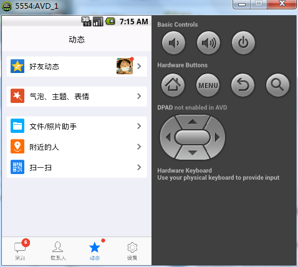Click the 3G network status icon
The width and height of the screenshot is (298, 267).
pyautogui.click(x=86, y=21)
